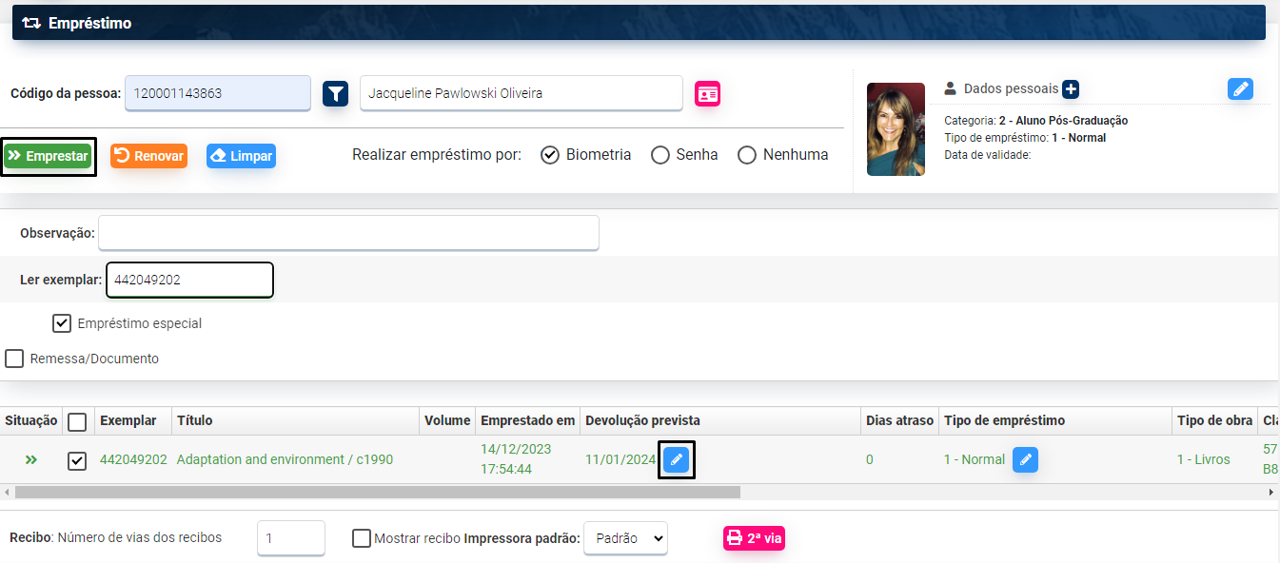Print a second copy with 2ª via
Viewport: 1280px width, 563px height.
coord(754,538)
